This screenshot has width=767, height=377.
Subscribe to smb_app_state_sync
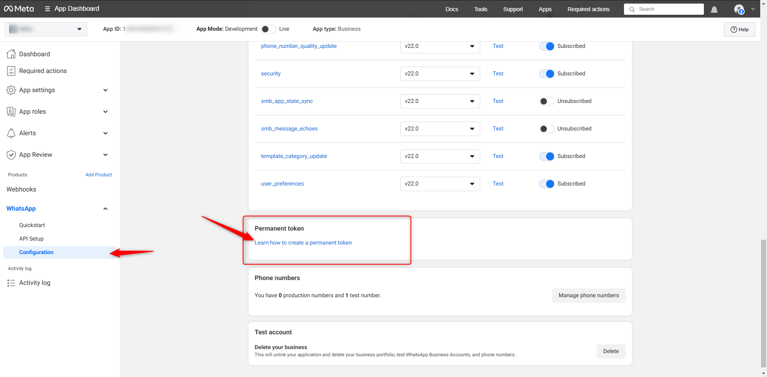pyautogui.click(x=546, y=101)
